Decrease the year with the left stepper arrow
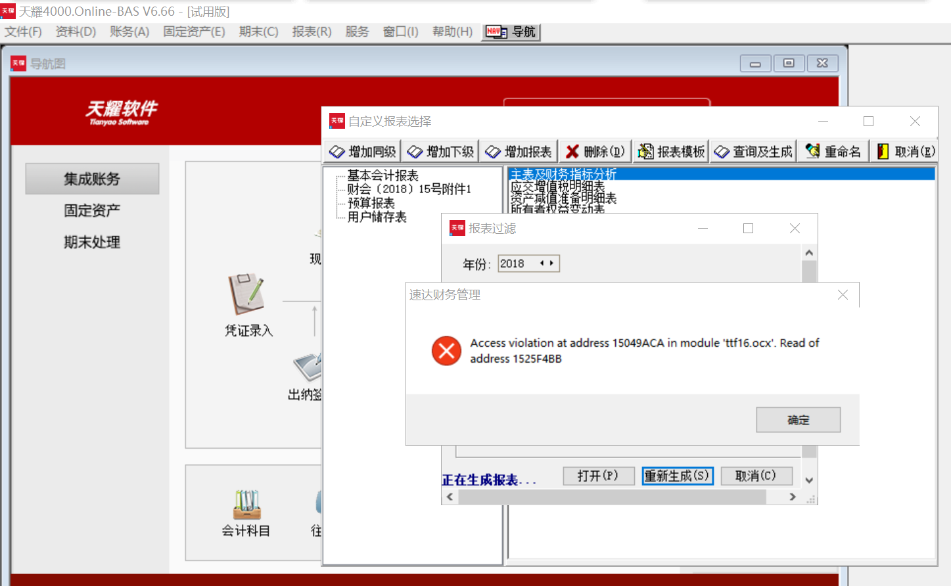Screen dimensions: 951x586 pos(542,263)
